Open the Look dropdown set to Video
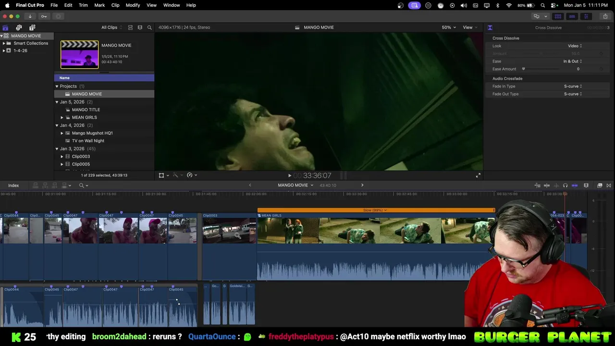 (575, 46)
